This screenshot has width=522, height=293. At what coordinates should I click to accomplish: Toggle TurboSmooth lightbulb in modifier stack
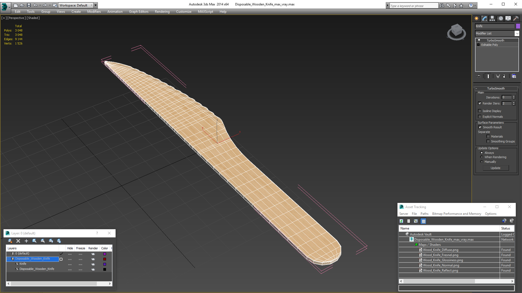tap(479, 40)
